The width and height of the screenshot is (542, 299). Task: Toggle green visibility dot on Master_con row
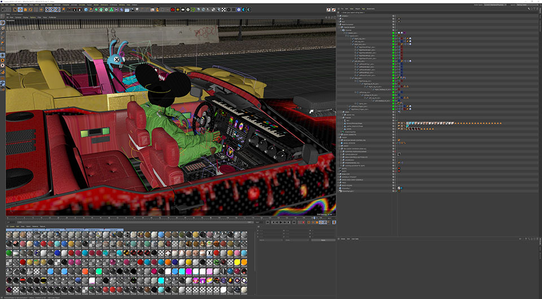(394, 33)
